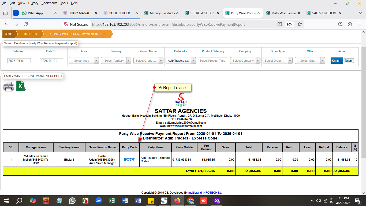Image resolution: width=366 pixels, height=206 pixels.
Task: Open the Firefox account menu
Action: pyautogui.click(x=340, y=24)
